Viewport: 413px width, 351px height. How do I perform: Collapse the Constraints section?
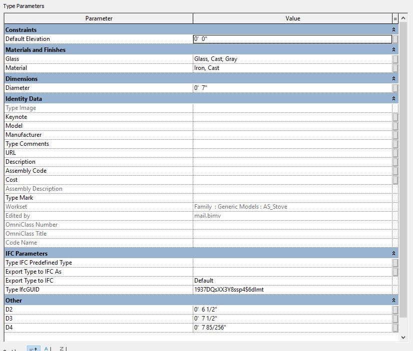(x=394, y=30)
